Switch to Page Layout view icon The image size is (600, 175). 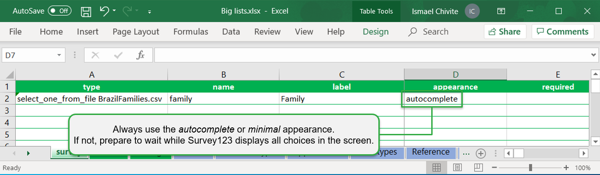point(457,167)
